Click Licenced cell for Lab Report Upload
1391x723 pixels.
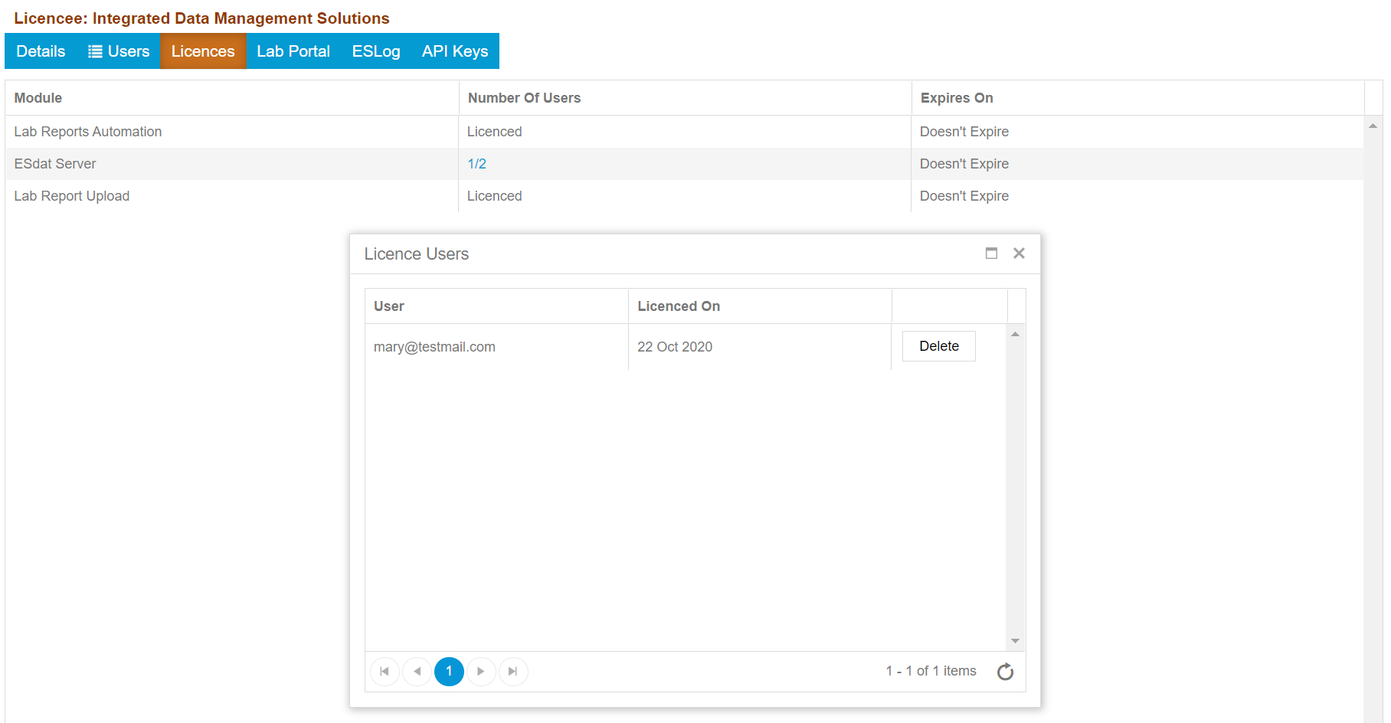point(685,196)
